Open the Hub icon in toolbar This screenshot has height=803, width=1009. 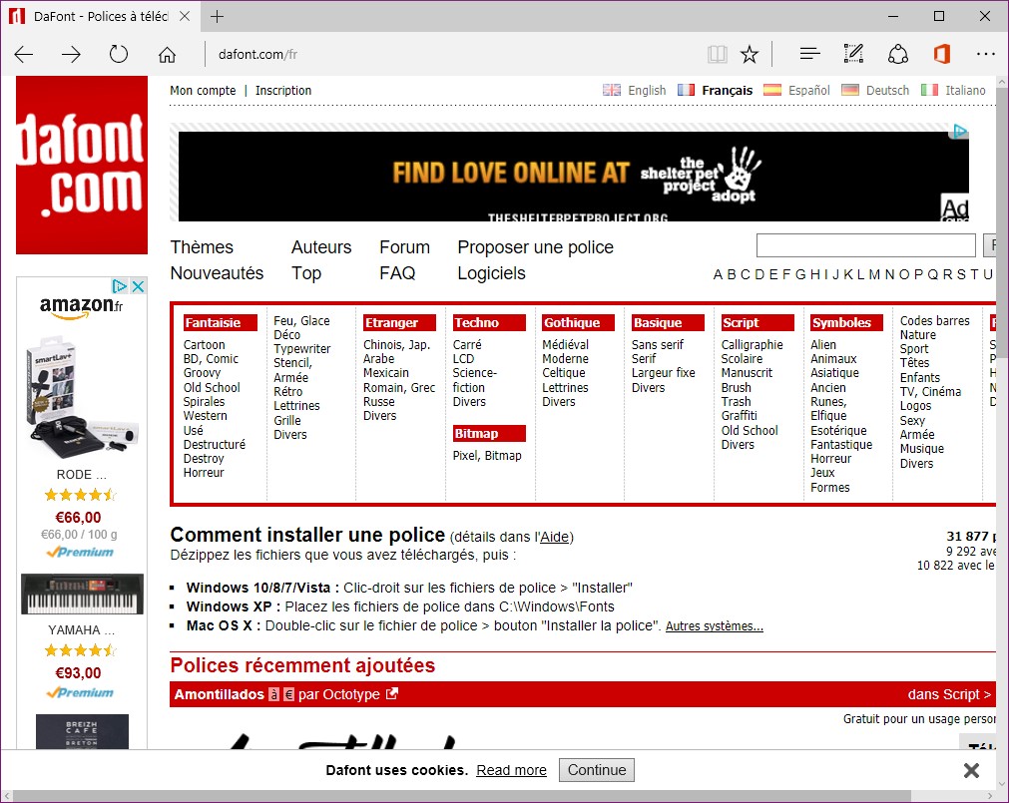click(809, 54)
